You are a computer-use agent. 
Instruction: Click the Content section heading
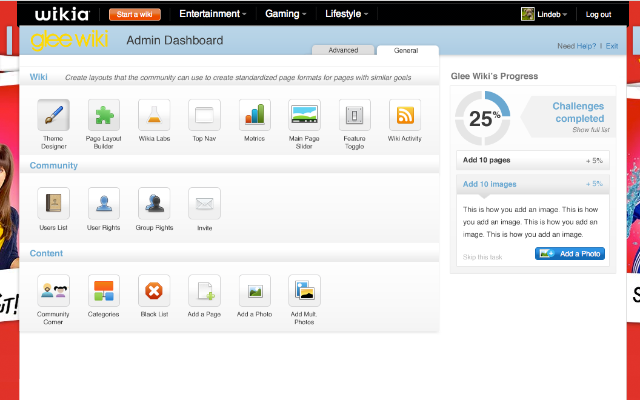click(46, 253)
